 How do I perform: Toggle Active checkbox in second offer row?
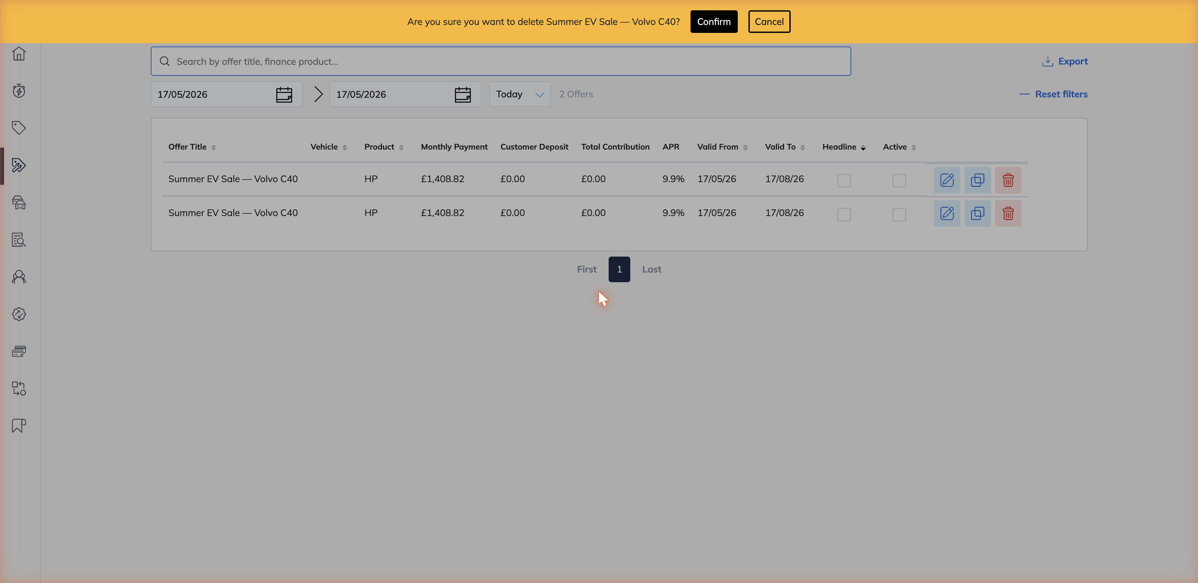pyautogui.click(x=899, y=214)
